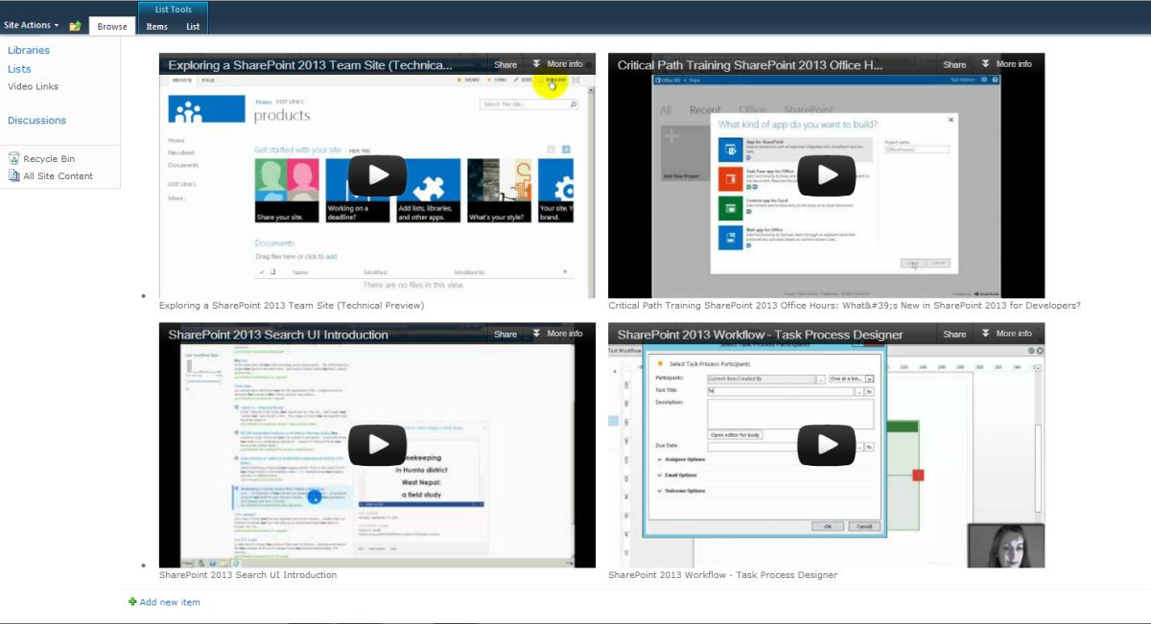Open Lists in the sidebar
This screenshot has width=1151, height=624.
click(x=19, y=69)
